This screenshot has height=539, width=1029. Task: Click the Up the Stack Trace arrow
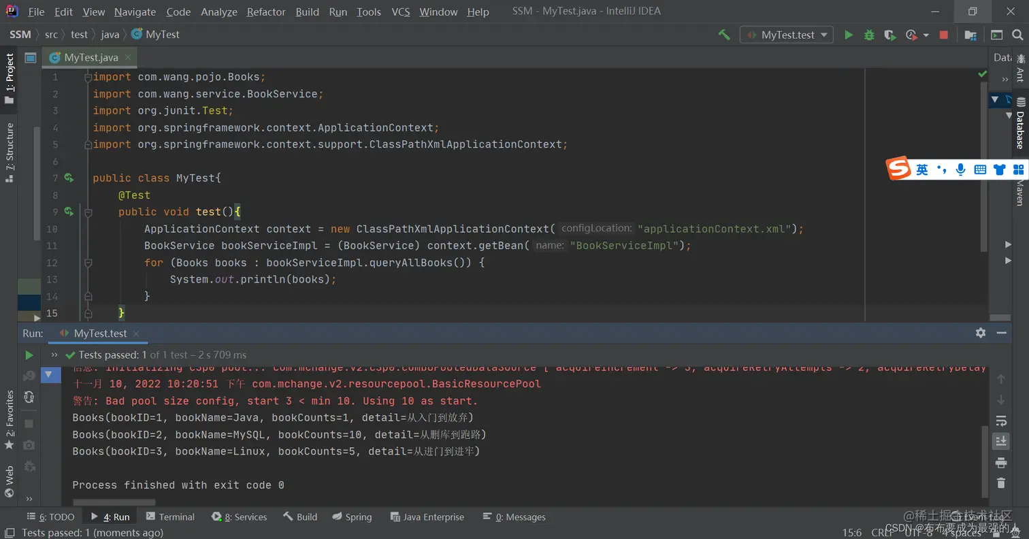pyautogui.click(x=1001, y=378)
